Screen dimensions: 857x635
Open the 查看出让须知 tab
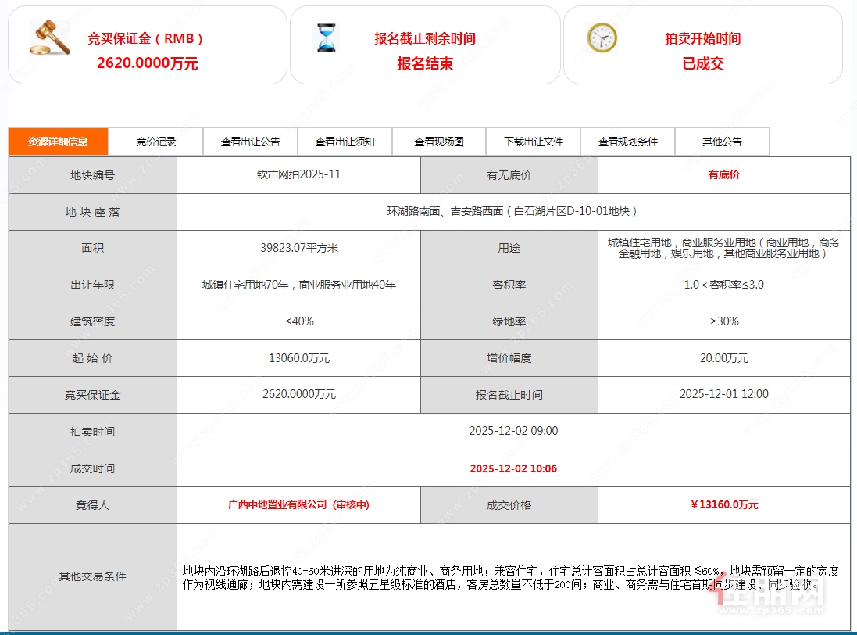(345, 142)
